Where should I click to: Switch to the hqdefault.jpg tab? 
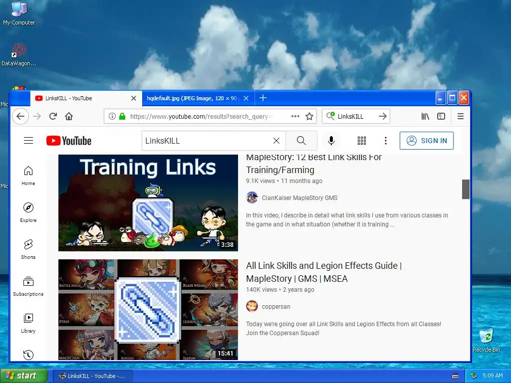192,98
